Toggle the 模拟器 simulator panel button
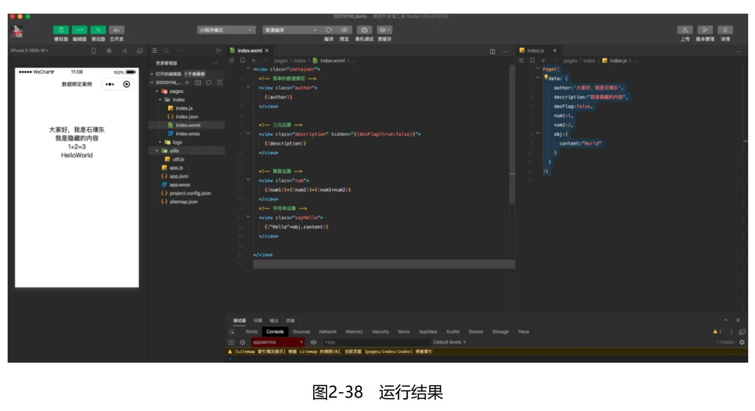The image size is (755, 411). tap(61, 30)
